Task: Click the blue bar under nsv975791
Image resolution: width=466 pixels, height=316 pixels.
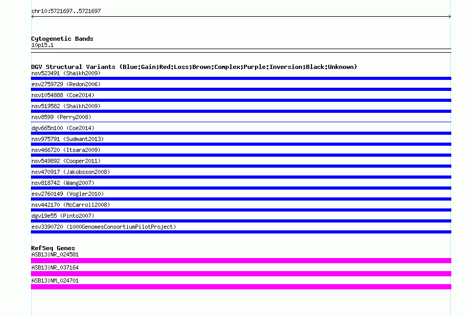Action: point(241,144)
